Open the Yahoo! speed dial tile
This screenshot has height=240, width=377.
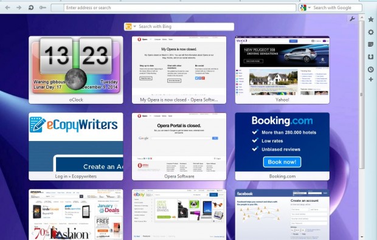(x=282, y=70)
